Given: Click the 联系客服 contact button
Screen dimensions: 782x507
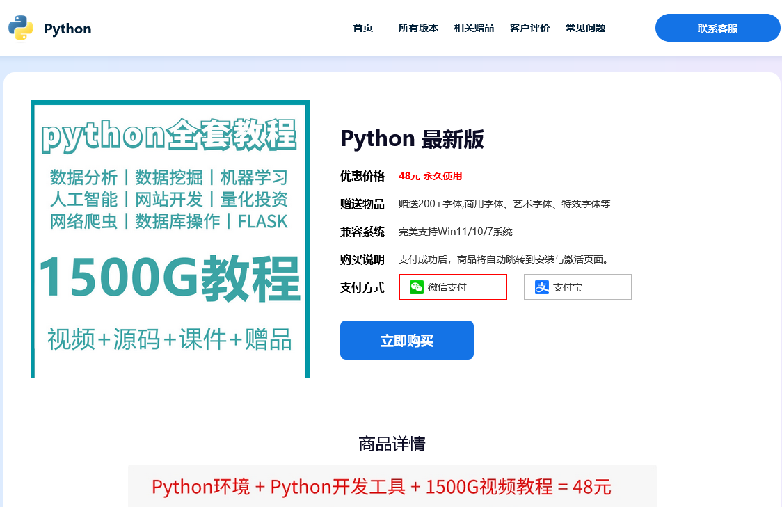Looking at the screenshot, I should [717, 28].
